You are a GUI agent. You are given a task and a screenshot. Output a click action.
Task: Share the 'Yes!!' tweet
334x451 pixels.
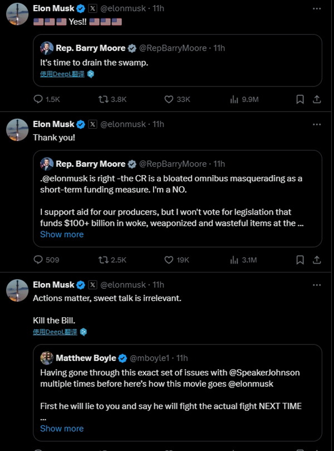316,99
